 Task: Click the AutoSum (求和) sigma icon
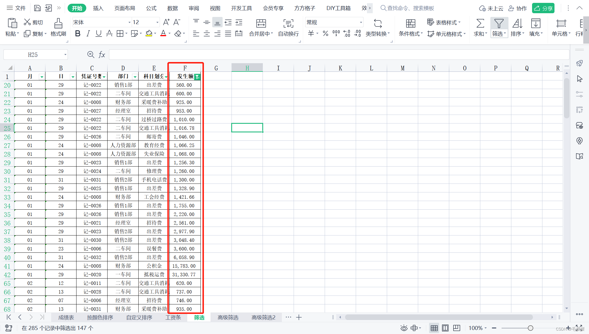[x=480, y=24]
